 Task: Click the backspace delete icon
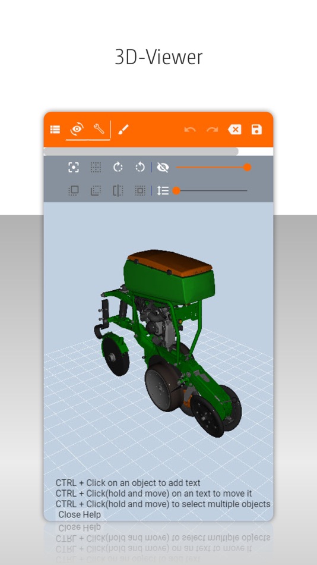(x=234, y=130)
